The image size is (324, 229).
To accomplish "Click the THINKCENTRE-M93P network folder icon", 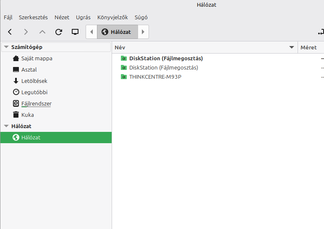I will click(x=123, y=77).
